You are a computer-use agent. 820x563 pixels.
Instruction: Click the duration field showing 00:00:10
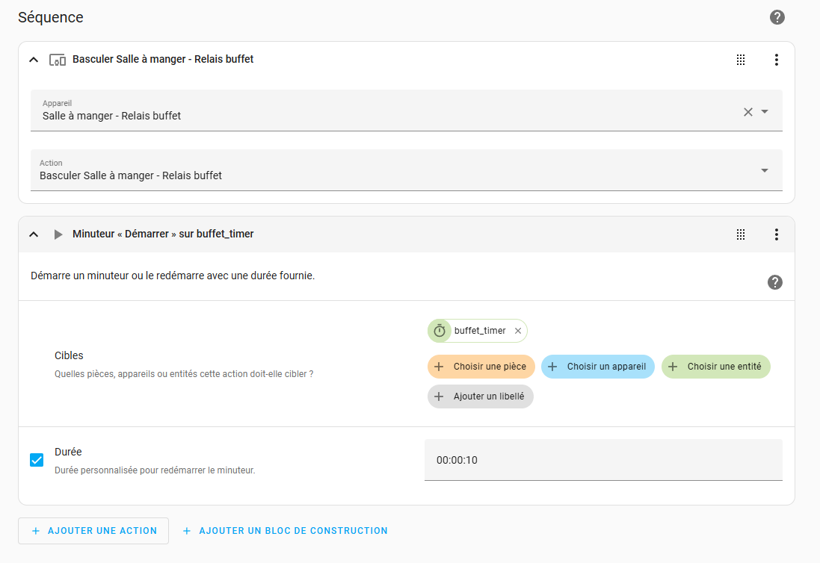coord(603,460)
